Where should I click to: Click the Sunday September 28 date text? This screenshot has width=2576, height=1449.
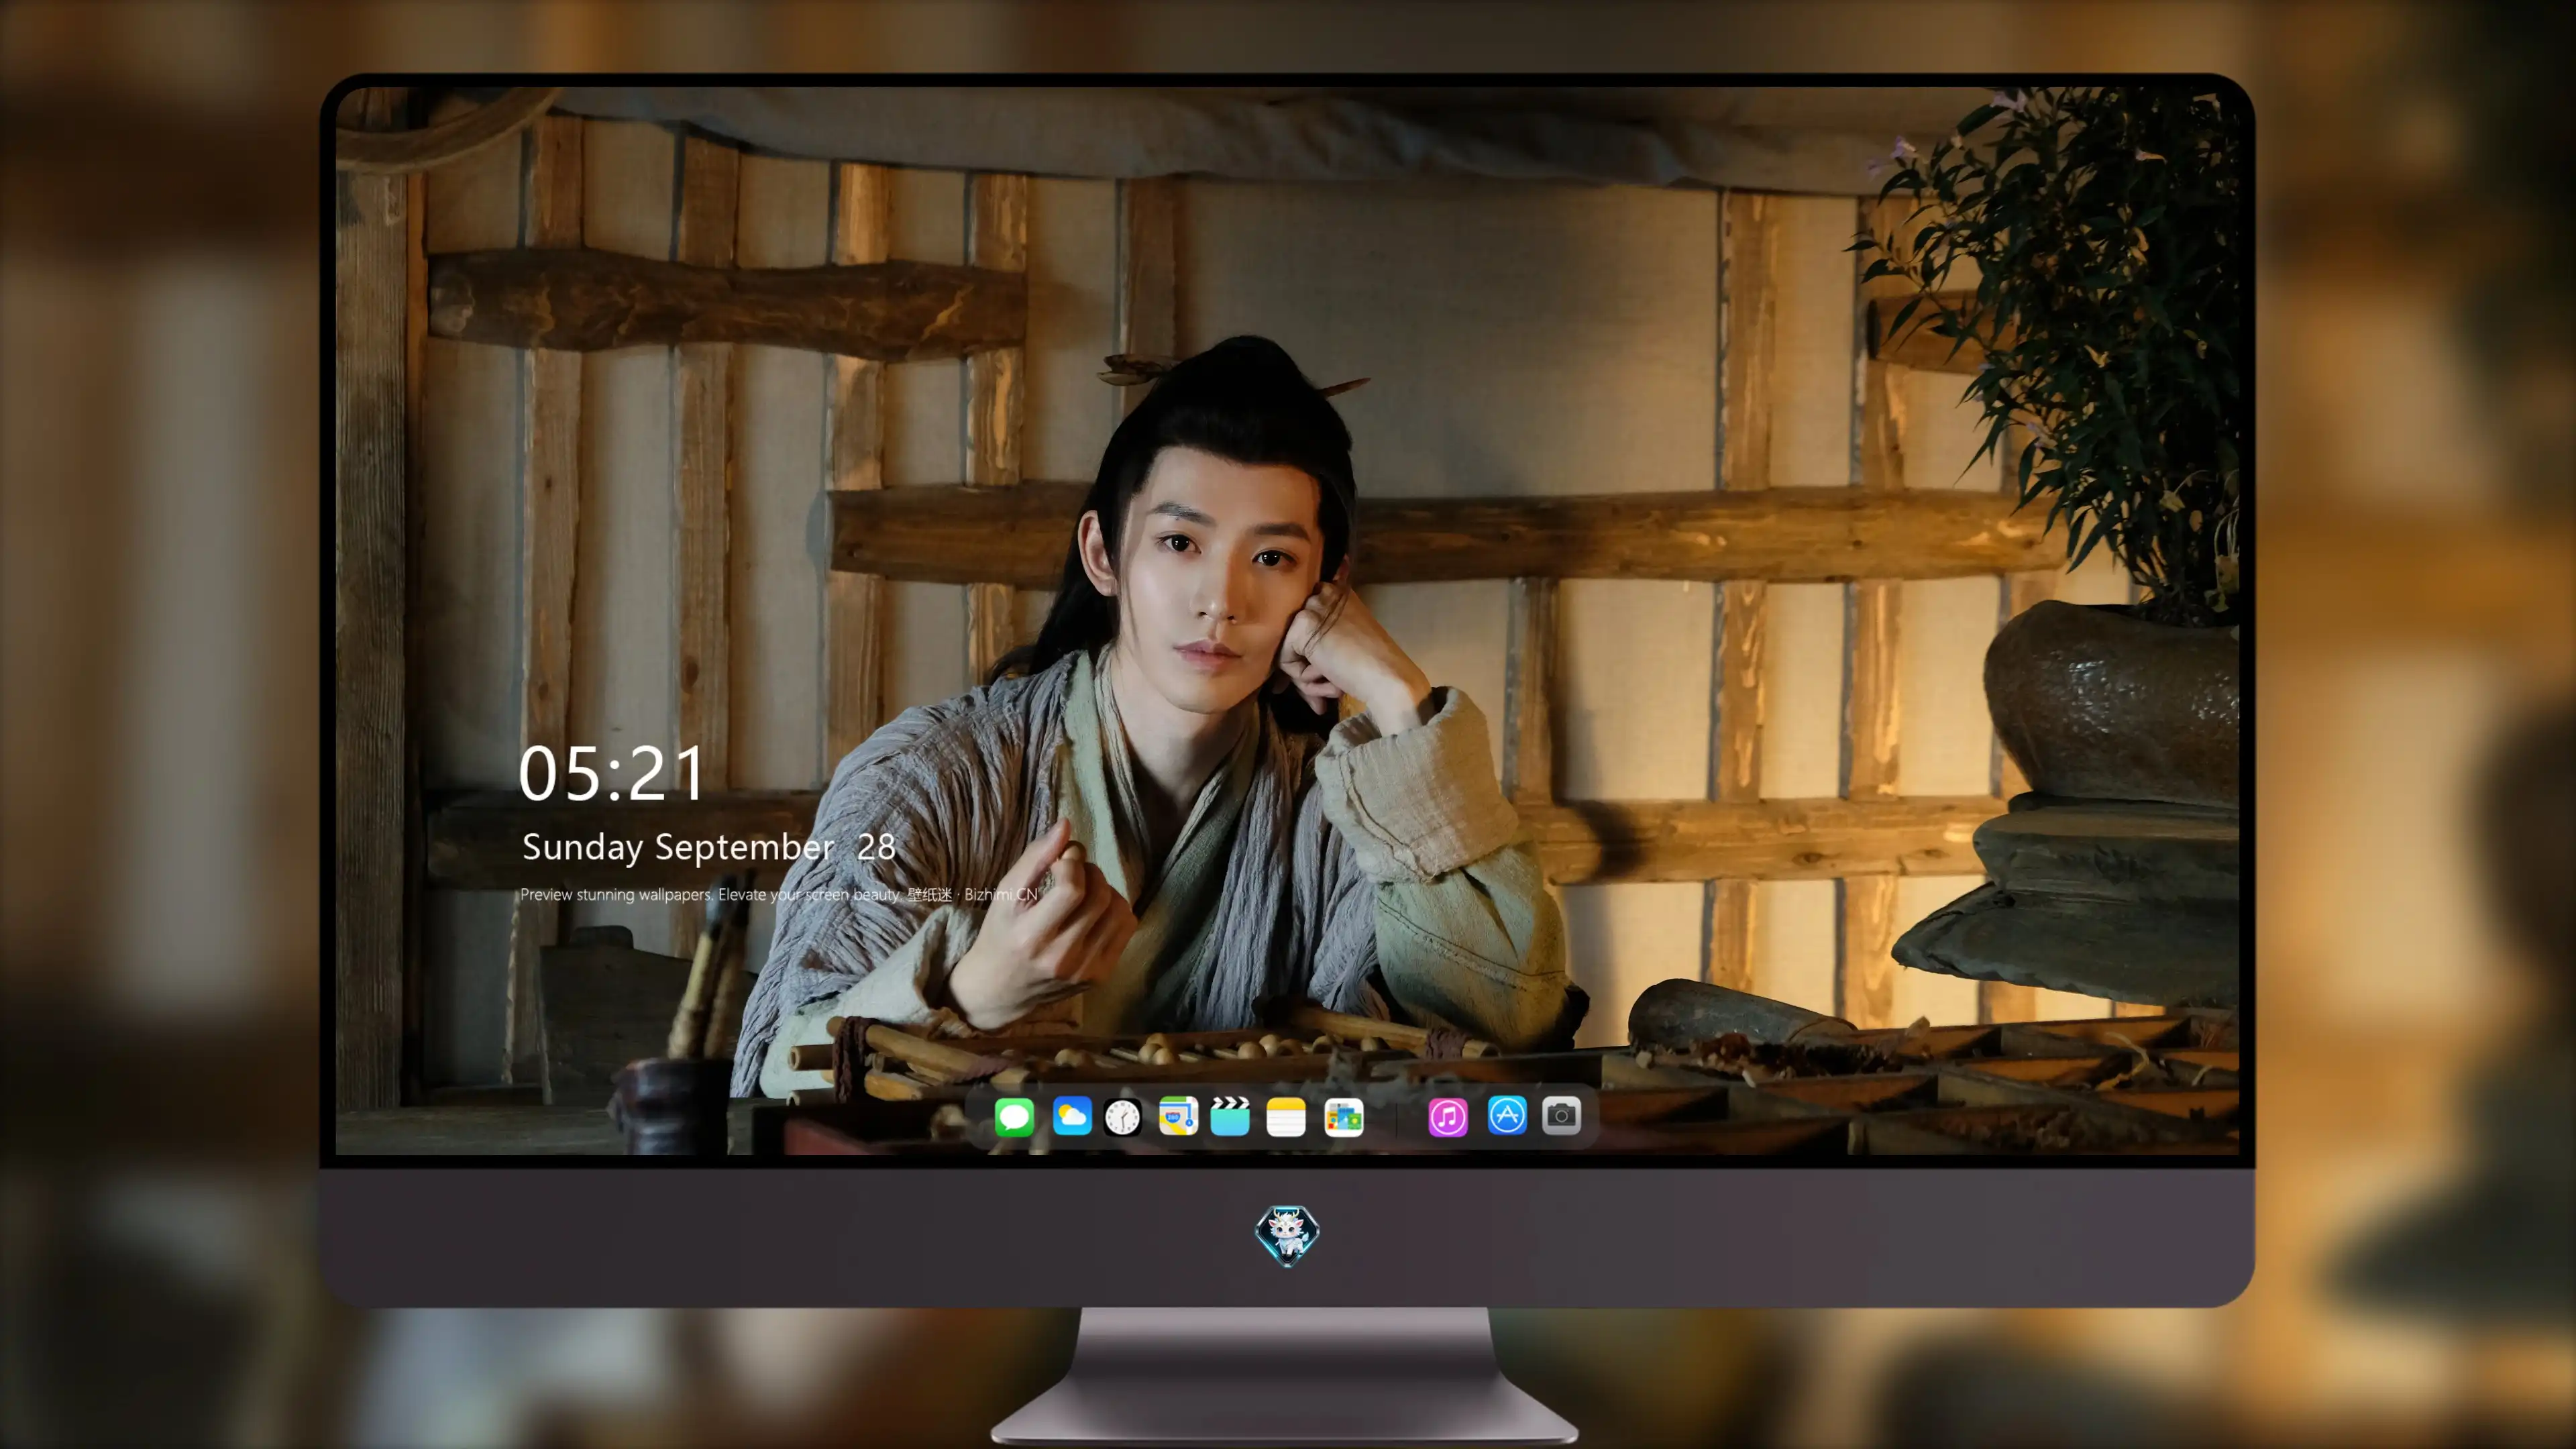click(x=709, y=847)
